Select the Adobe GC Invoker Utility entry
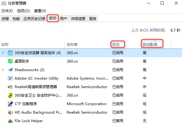The height and width of the screenshot is (127, 182). coord(37,78)
